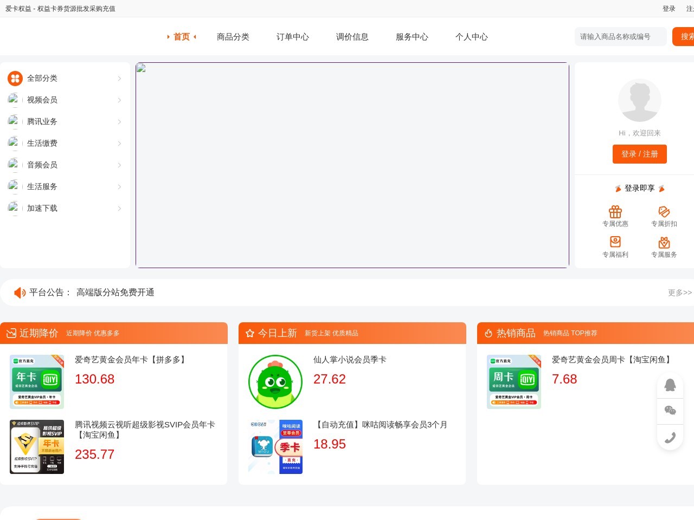Click the orange search button
This screenshot has height=520, width=694.
[684, 37]
